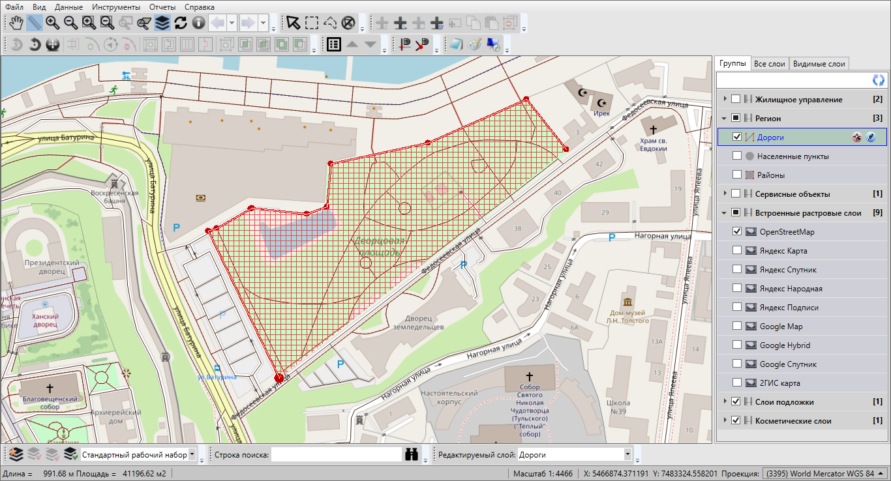Viewport: 891px width, 481px height.
Task: Enable the Яндекс Карта layer checkbox
Action: (737, 251)
